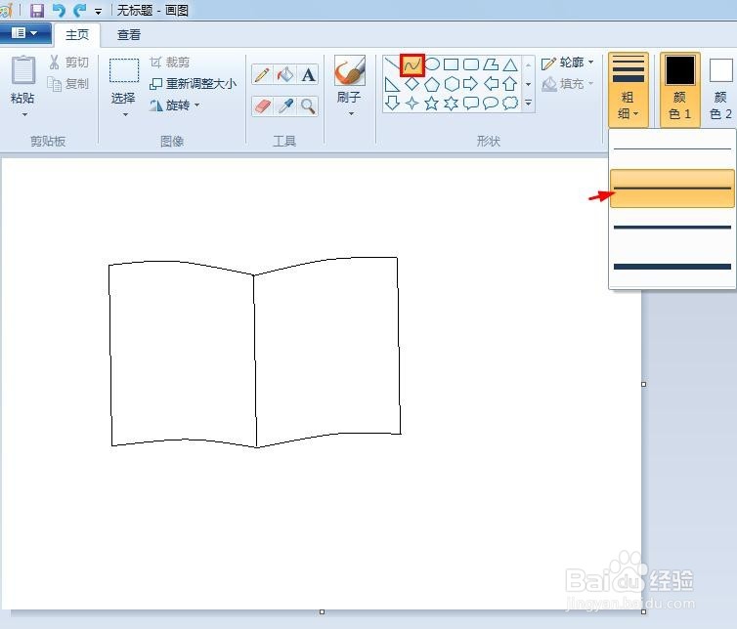Open the 填充 fill dropdown
This screenshot has width=737, height=629.
(568, 84)
